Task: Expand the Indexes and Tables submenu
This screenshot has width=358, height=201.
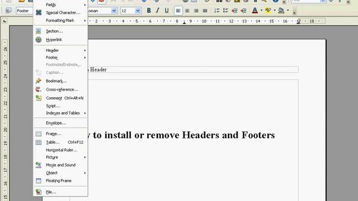Action: (60, 113)
